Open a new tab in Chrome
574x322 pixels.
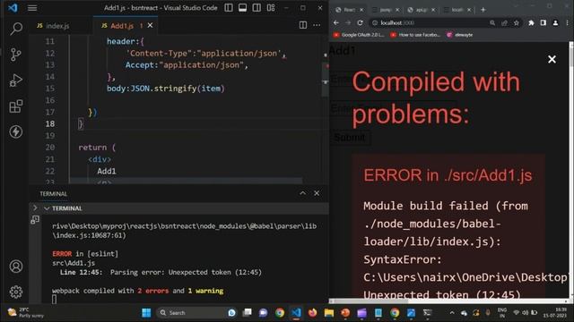(483, 10)
